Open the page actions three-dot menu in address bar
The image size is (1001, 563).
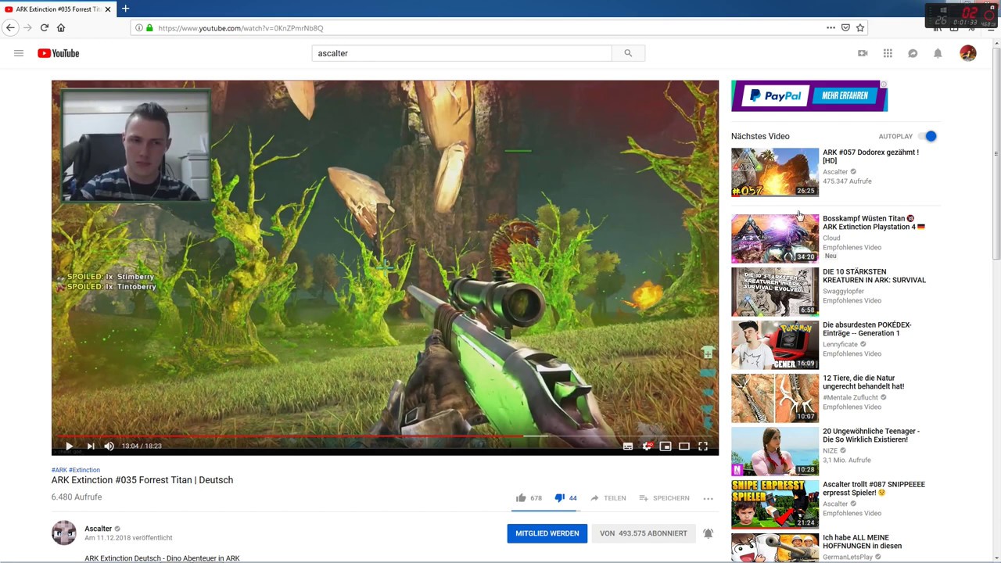point(831,27)
